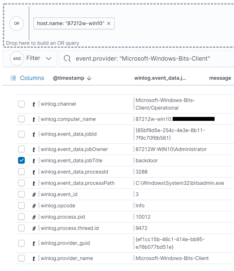Viewport: 234px width, 271px height.
Task: Click the "#" icon next to winlog.opcode
Action: (34, 205)
